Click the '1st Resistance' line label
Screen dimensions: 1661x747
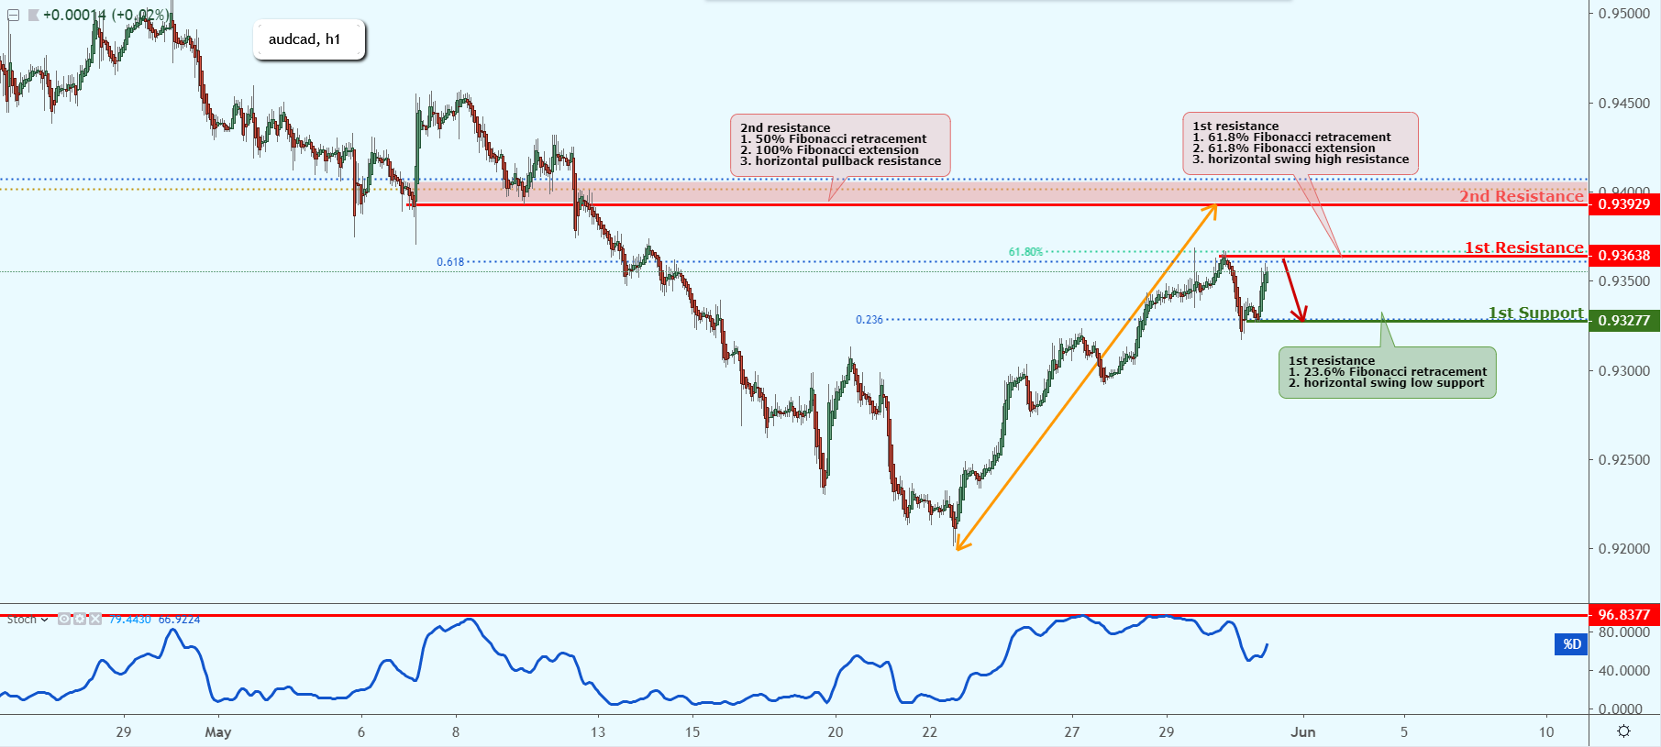pyautogui.click(x=1523, y=247)
